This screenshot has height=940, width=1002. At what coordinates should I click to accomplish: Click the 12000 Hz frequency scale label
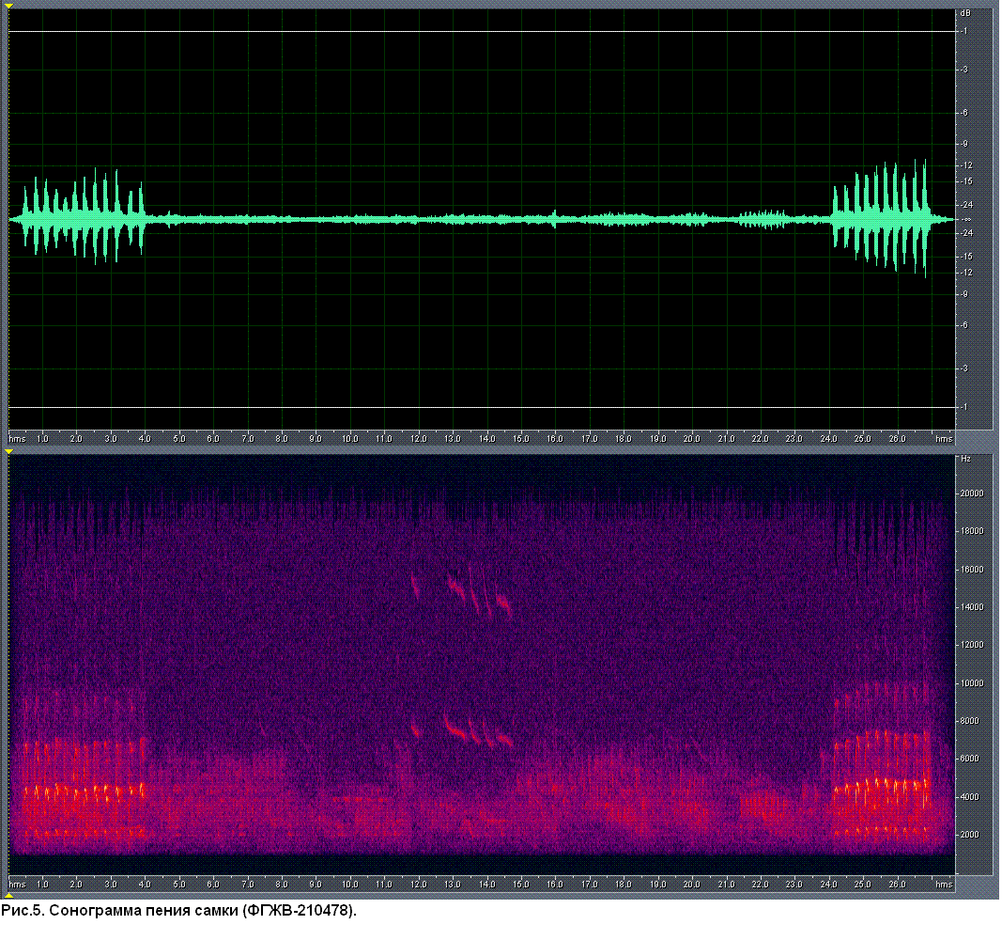[972, 645]
